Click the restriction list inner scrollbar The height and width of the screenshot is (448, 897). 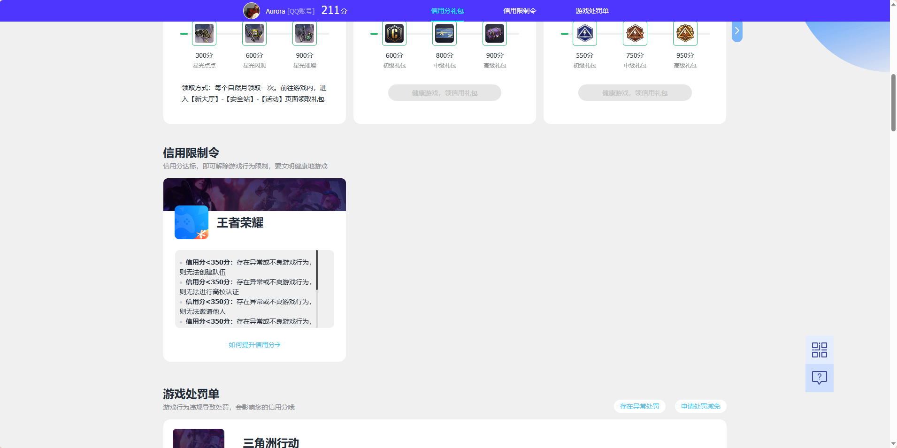(317, 270)
